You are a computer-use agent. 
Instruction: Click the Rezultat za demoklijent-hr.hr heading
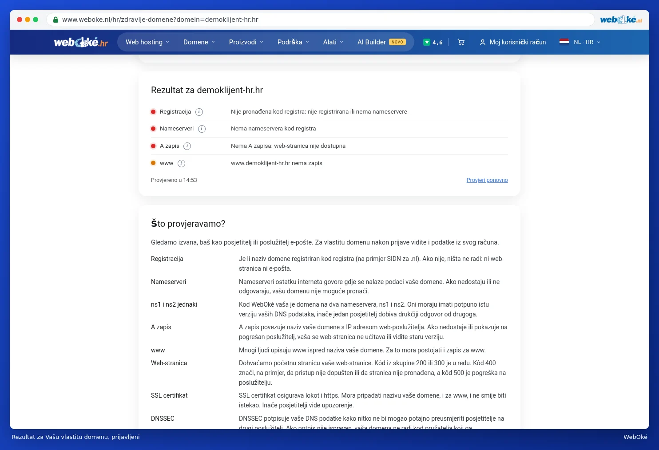207,90
